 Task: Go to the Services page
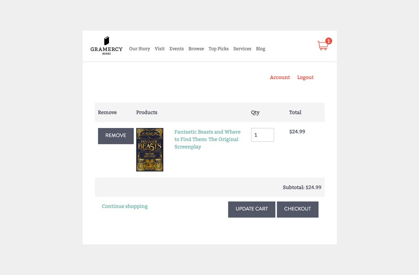coord(242,49)
